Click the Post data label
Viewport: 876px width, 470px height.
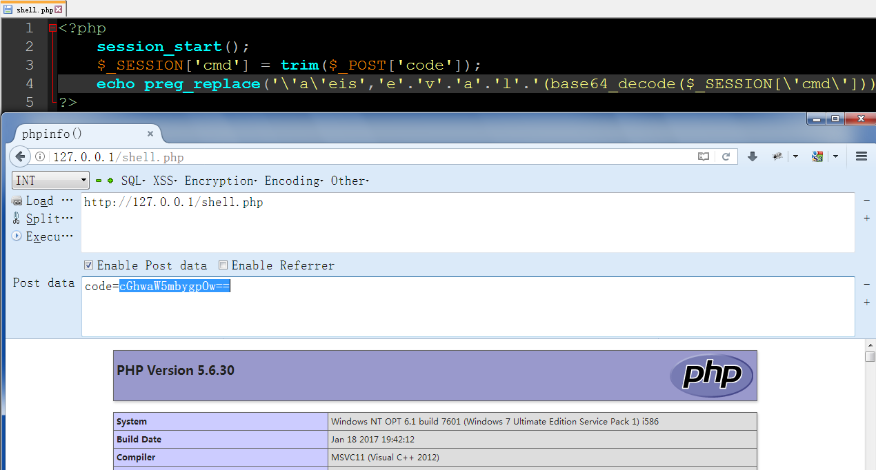tap(43, 283)
